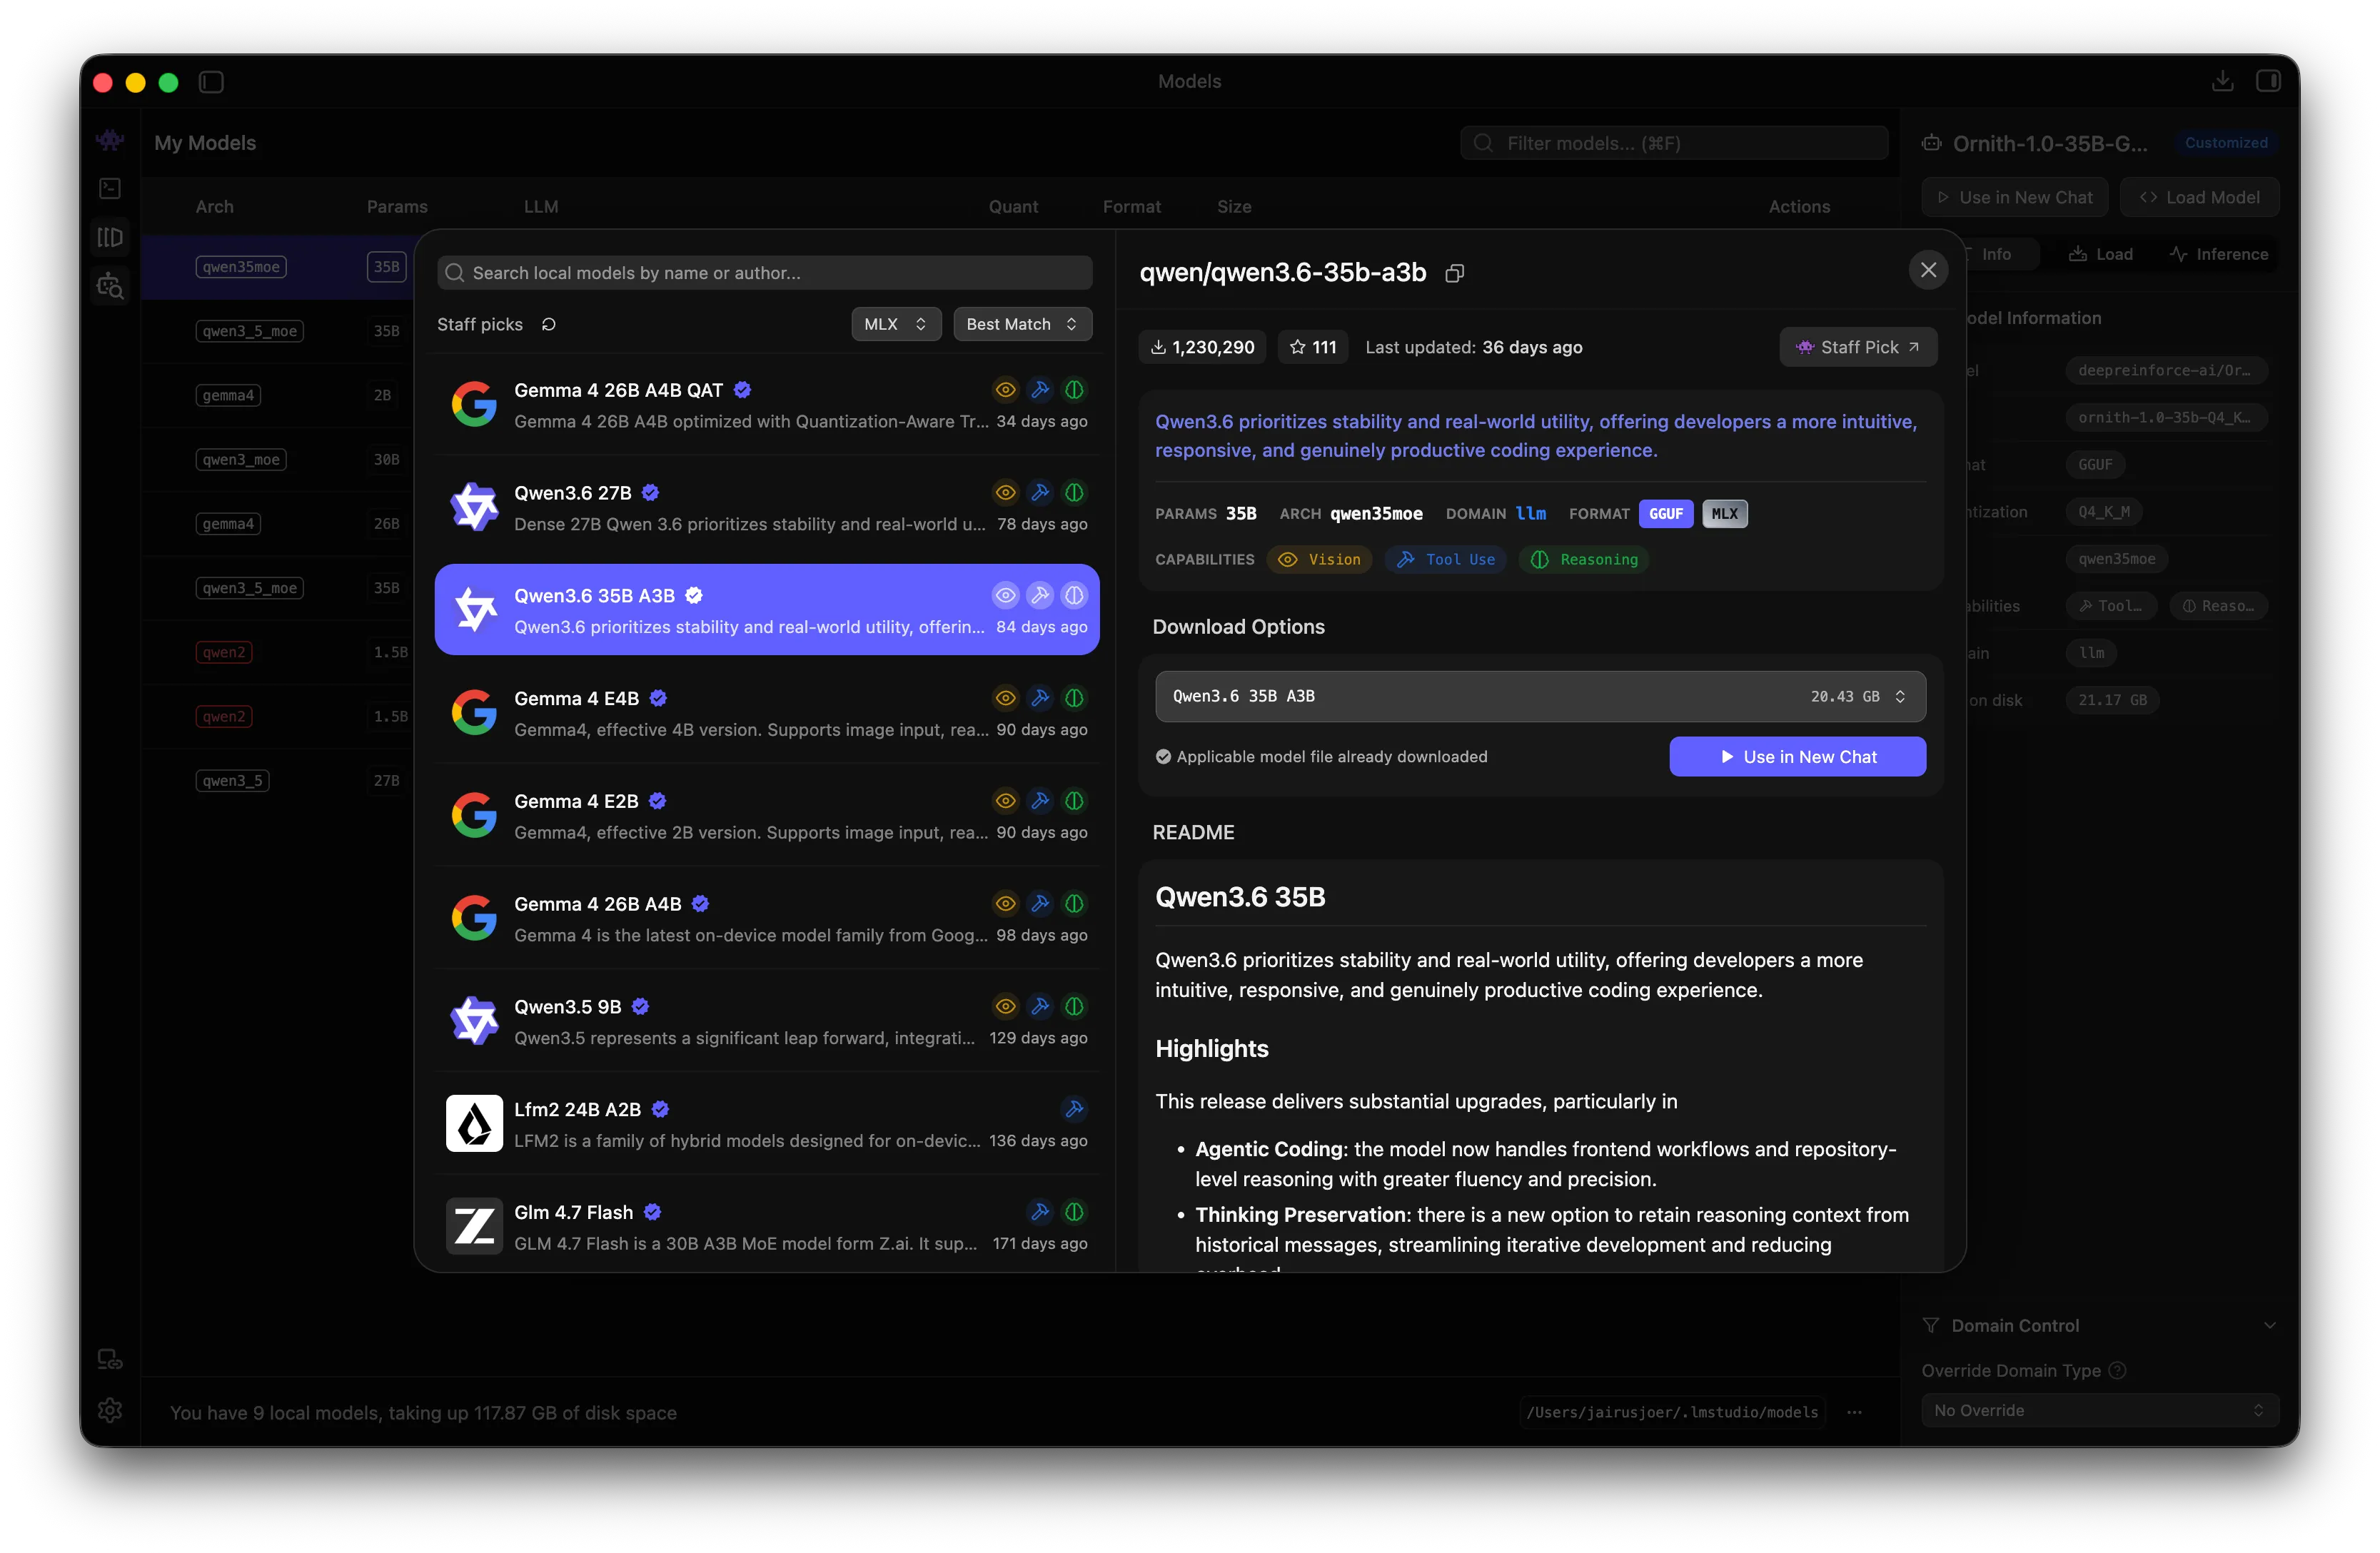Click the Vision capability tag

click(x=1320, y=560)
